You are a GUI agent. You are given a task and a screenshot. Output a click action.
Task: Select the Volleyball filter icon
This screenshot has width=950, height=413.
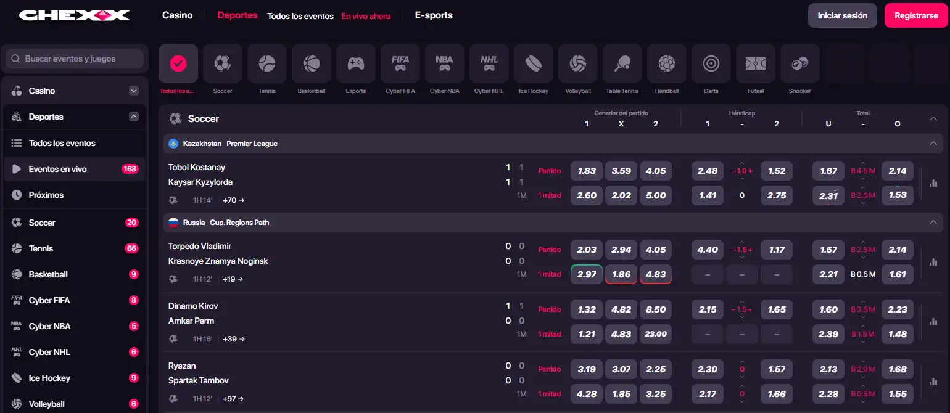[x=578, y=63]
